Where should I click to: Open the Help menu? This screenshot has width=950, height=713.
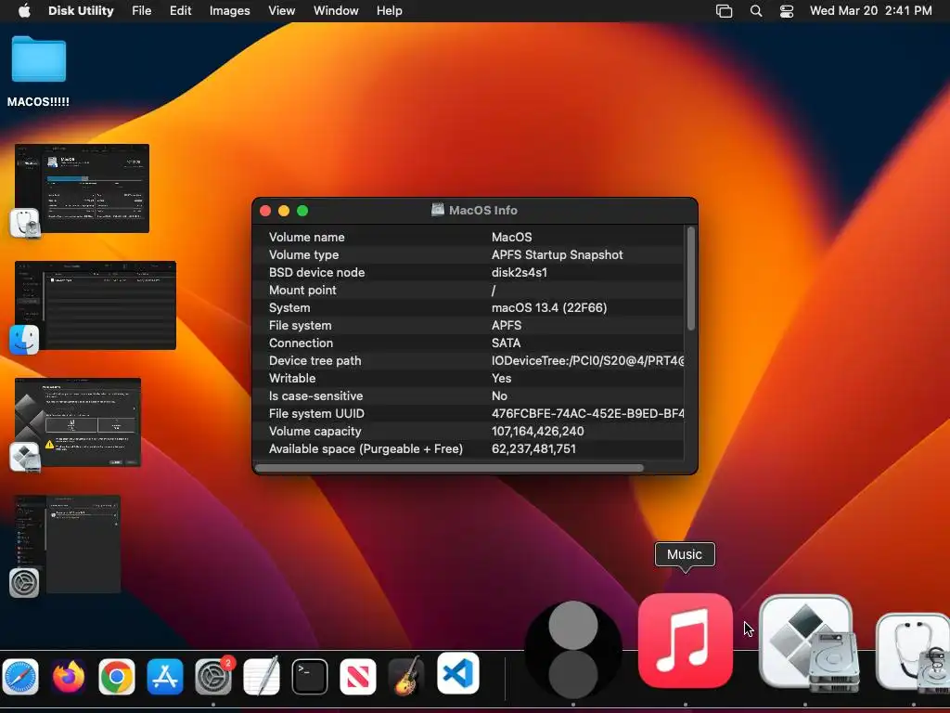389,10
